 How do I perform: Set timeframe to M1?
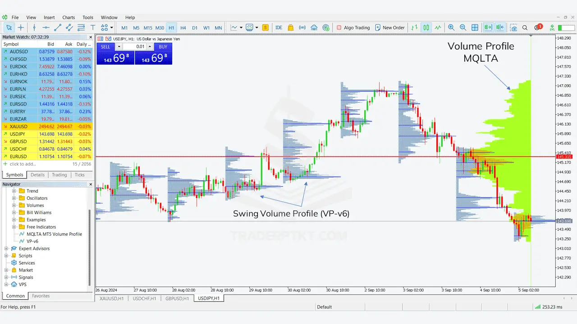[x=124, y=27]
